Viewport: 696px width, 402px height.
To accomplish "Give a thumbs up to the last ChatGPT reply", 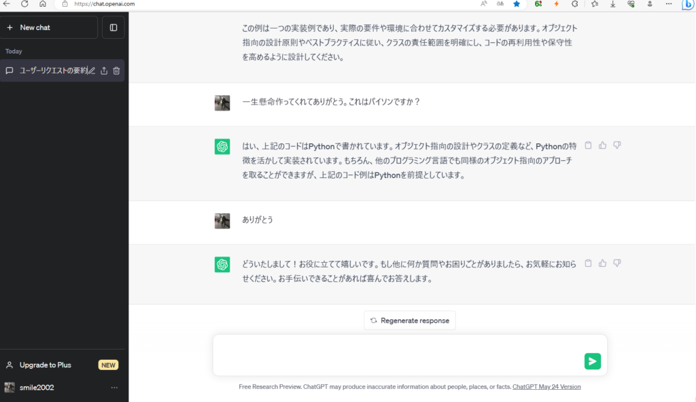I will pos(602,263).
